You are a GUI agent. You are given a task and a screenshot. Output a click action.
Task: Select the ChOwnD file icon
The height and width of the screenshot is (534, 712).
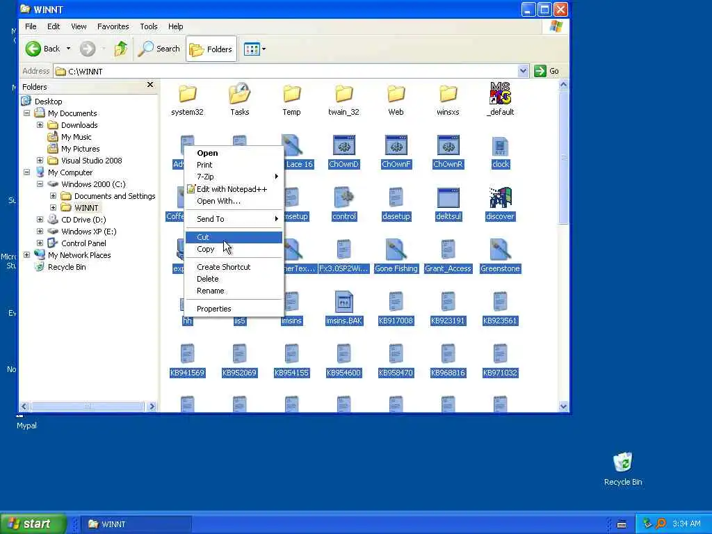tap(343, 146)
